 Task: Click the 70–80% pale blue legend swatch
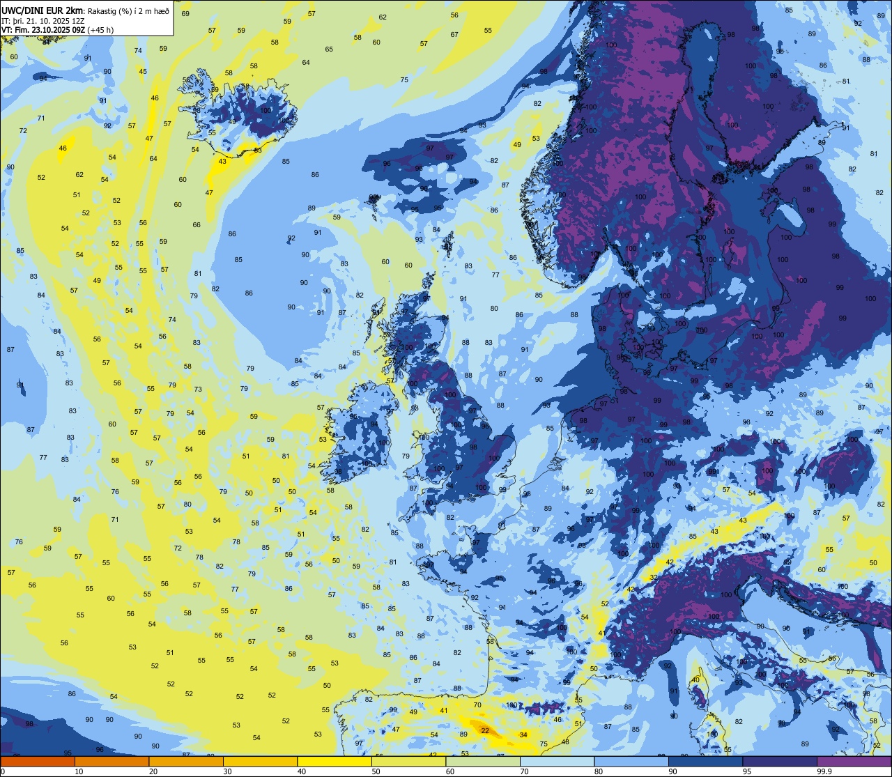pyautogui.click(x=557, y=762)
